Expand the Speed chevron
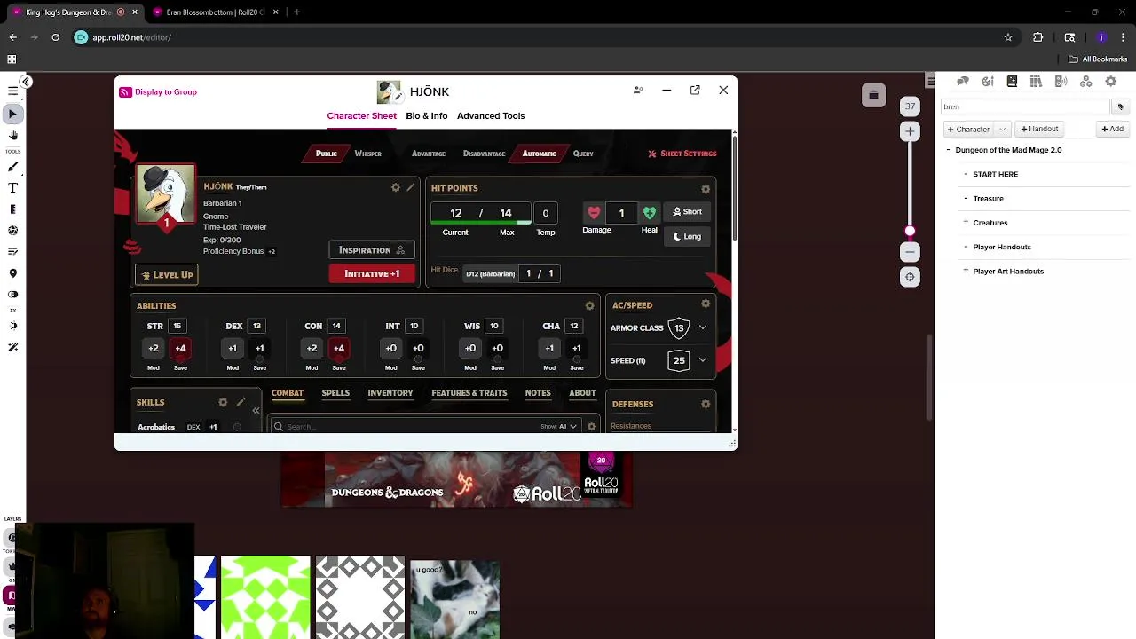1136x639 pixels. coord(703,360)
